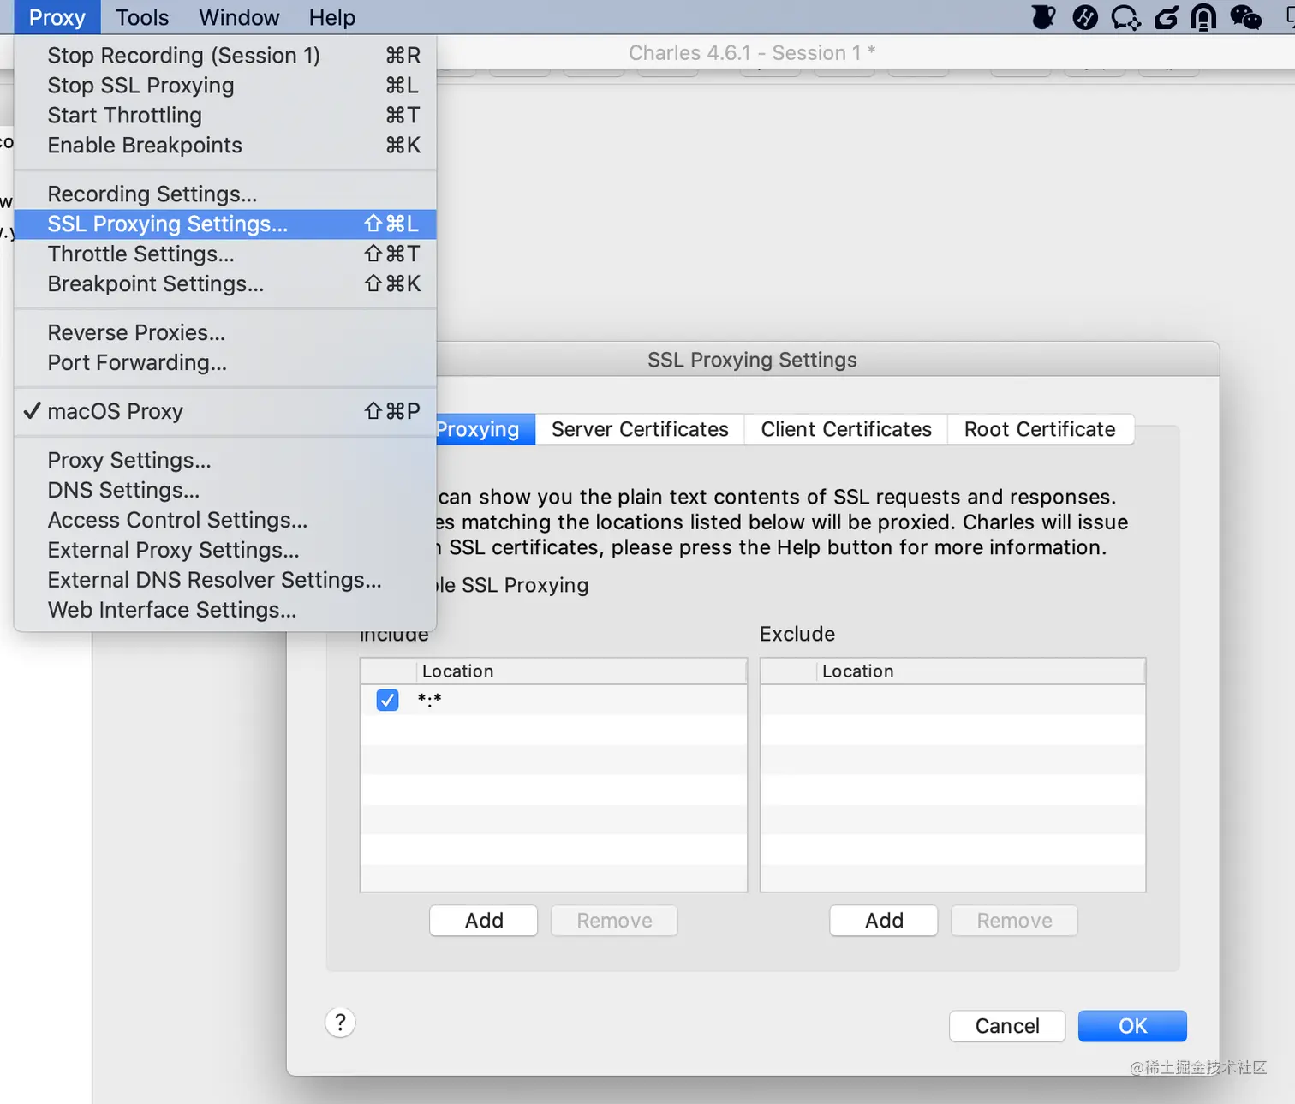1295x1104 pixels.
Task: Click the question mark help button
Action: click(340, 1022)
